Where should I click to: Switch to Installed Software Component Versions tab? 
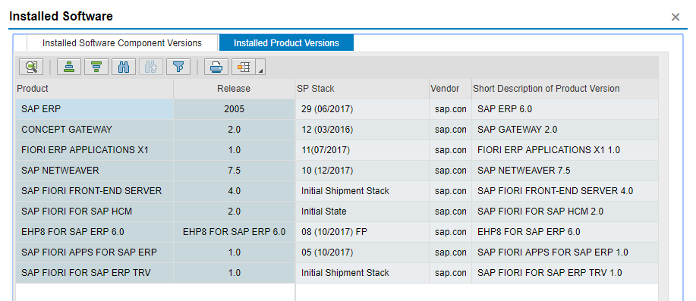click(122, 43)
